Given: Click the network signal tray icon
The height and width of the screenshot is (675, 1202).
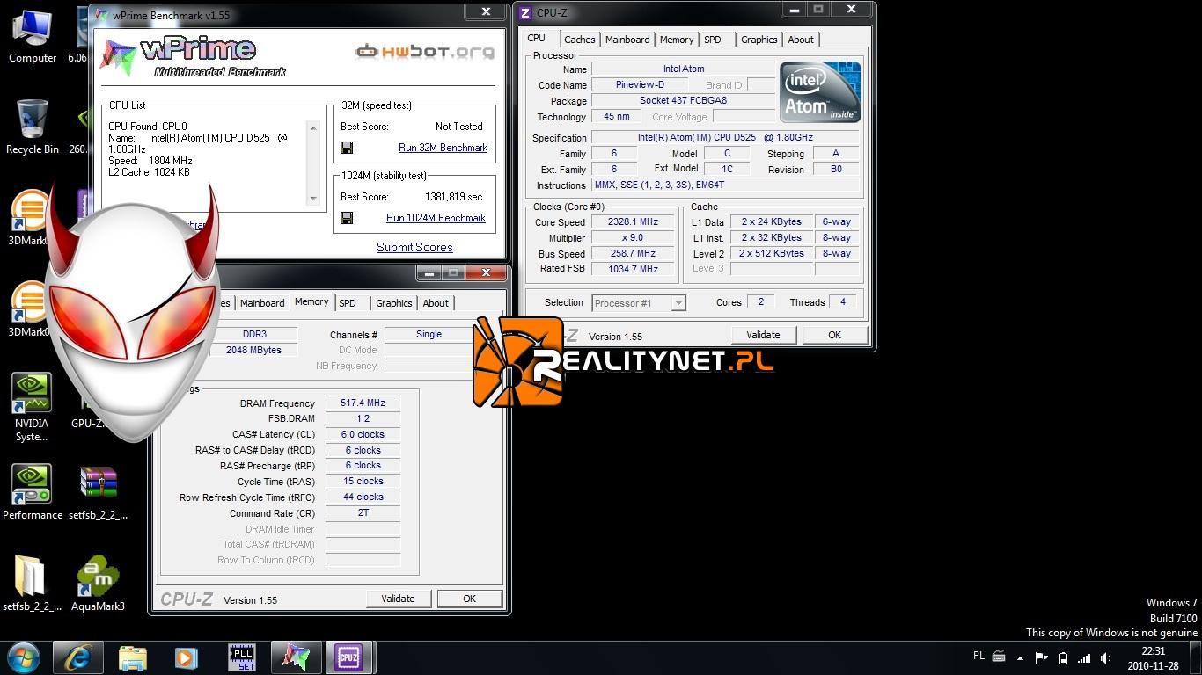Looking at the screenshot, I should (x=1084, y=657).
